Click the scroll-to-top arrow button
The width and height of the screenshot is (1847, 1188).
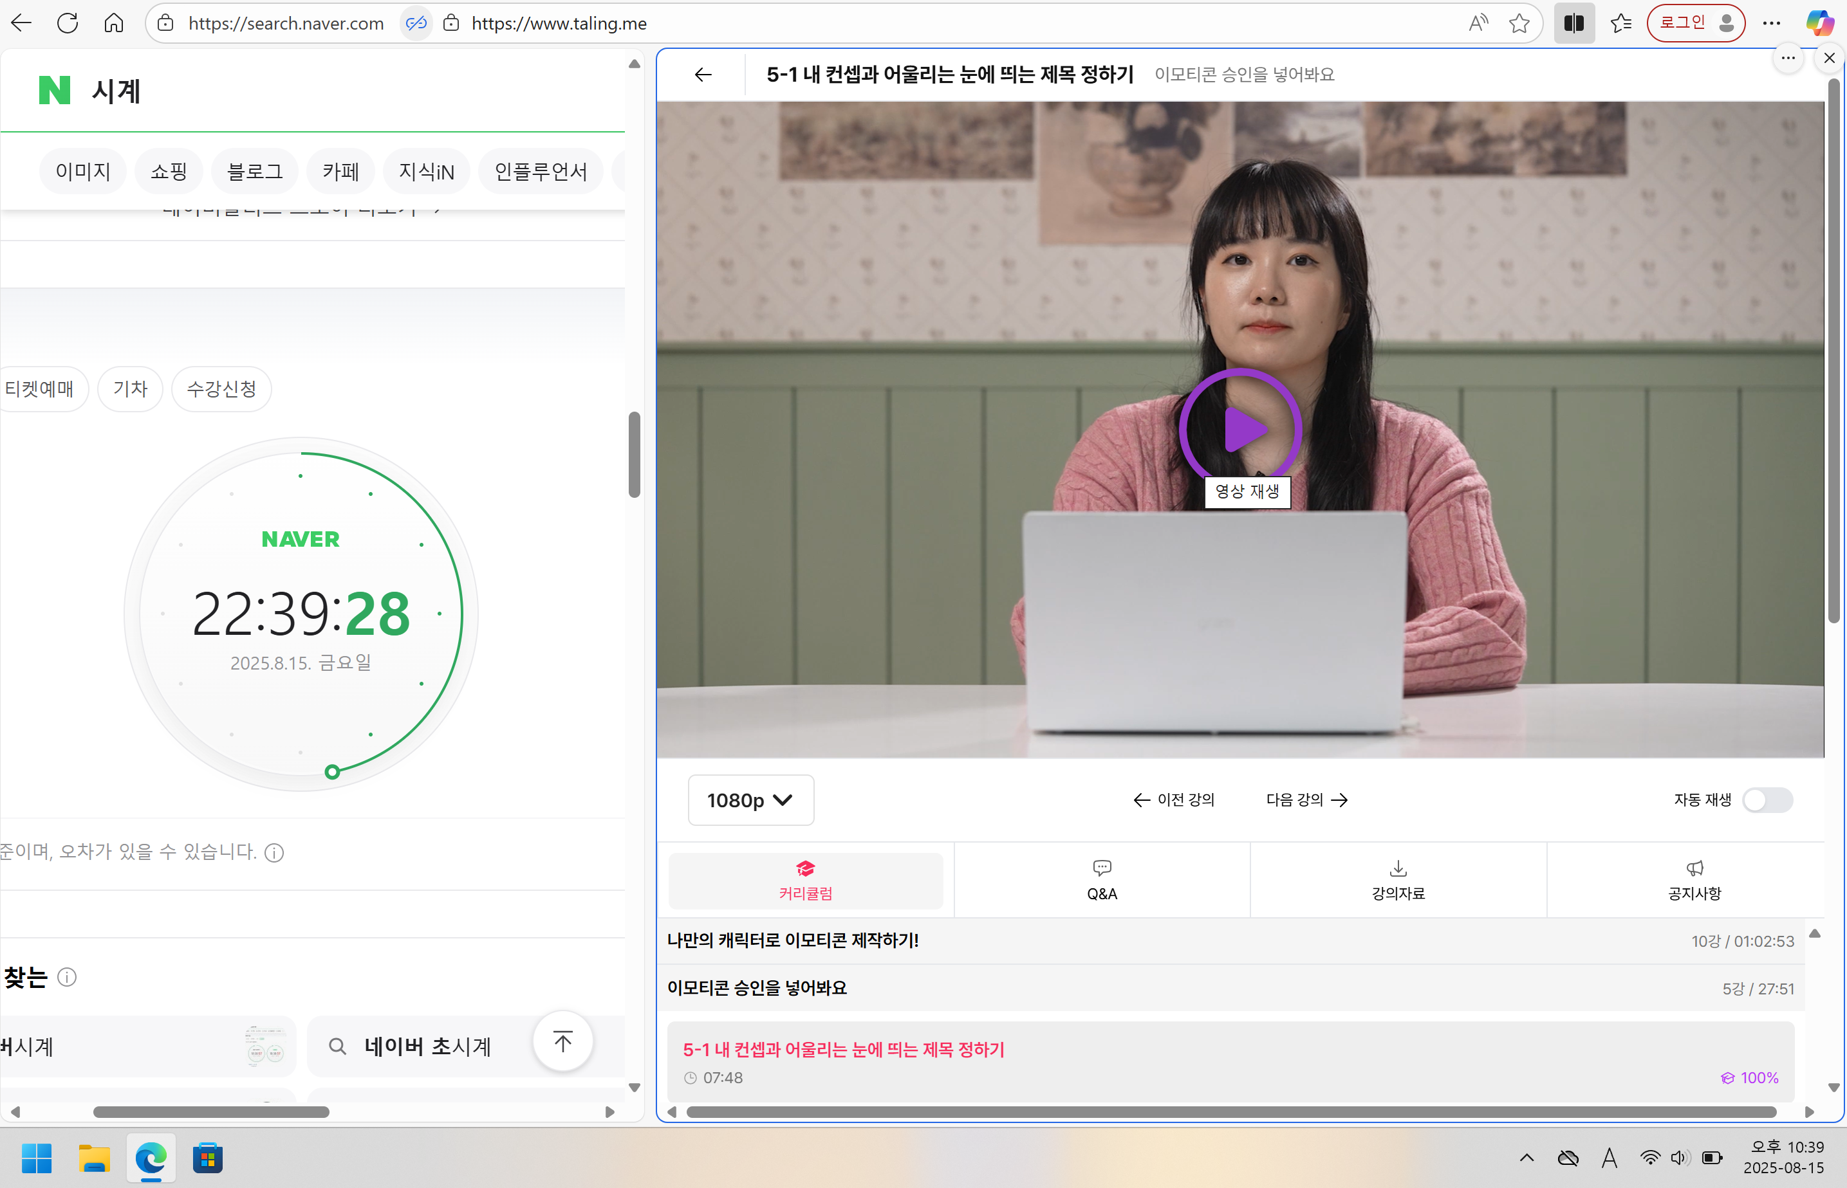click(562, 1042)
